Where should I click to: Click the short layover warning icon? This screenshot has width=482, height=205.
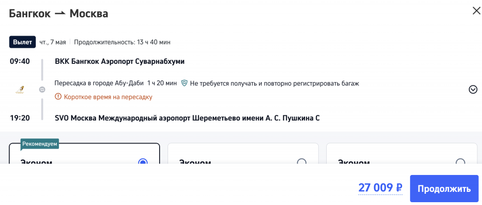[58, 97]
